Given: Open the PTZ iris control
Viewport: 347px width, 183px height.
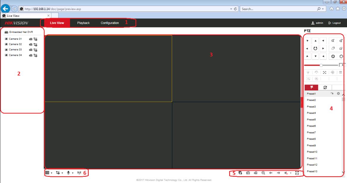Looking at the screenshot, I should point(333,56).
